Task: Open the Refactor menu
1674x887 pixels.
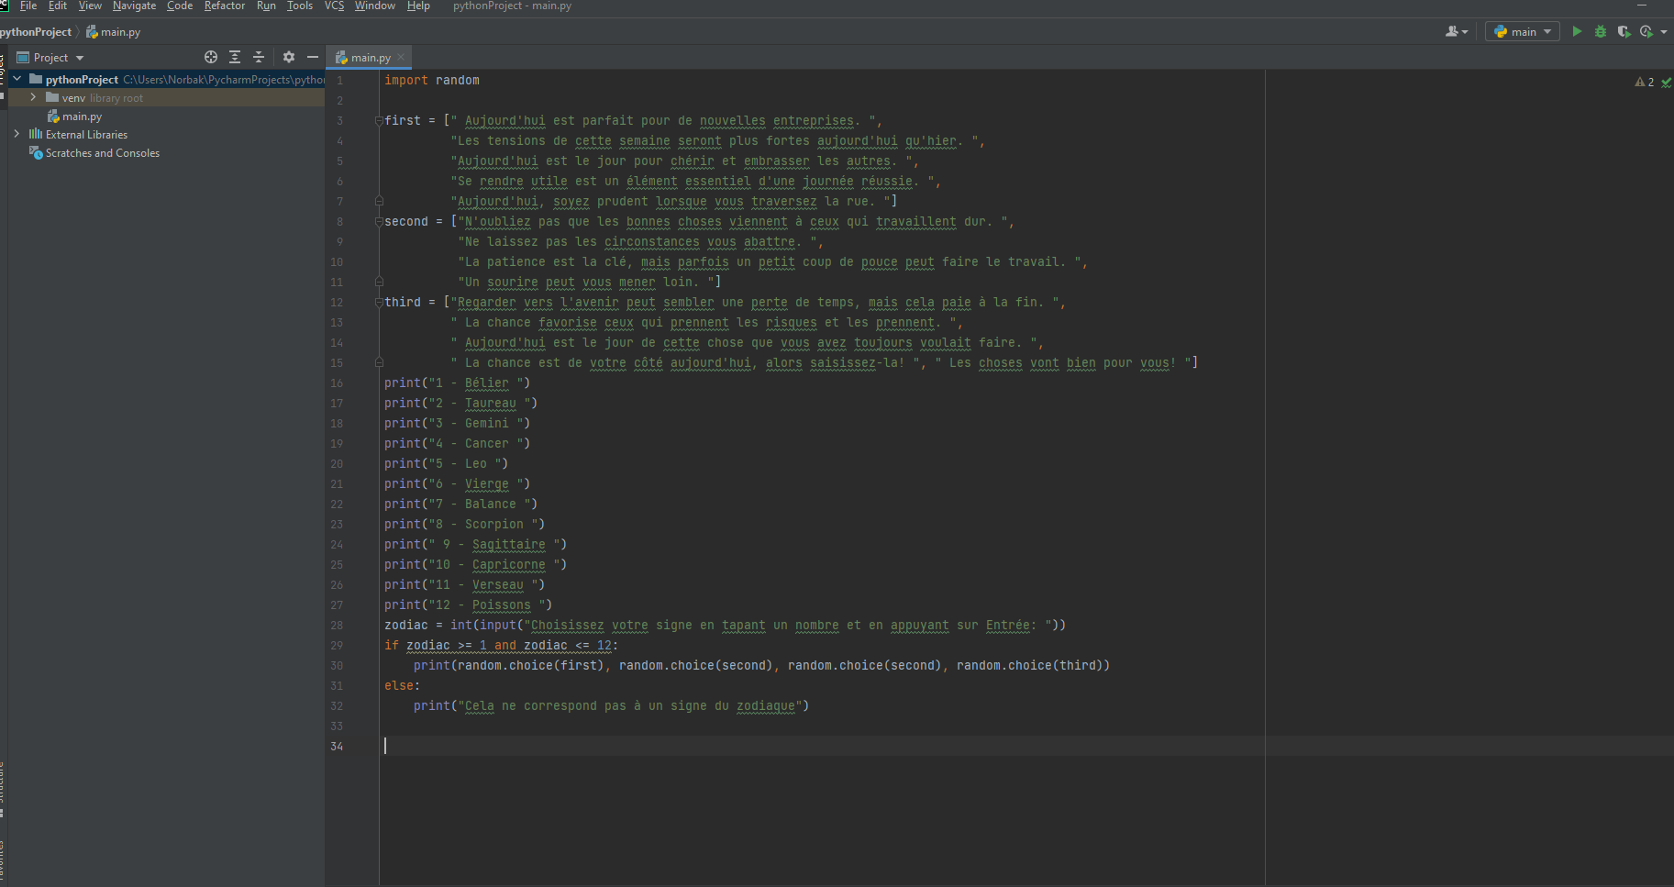Action: coord(225,6)
